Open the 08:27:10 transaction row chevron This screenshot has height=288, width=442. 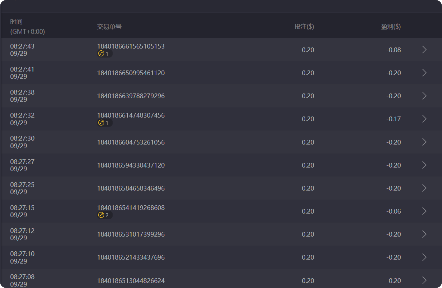424,257
